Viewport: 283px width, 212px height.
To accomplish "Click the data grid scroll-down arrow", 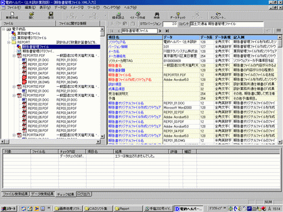I will (280, 142).
